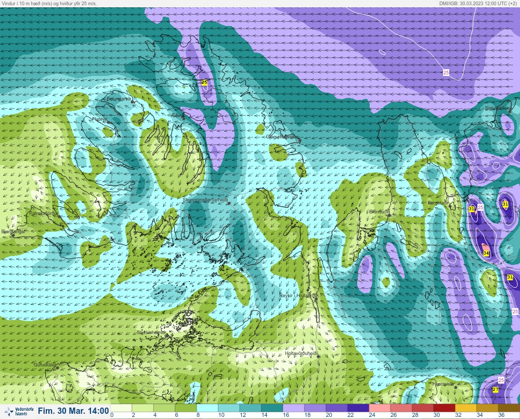Click the Veðurstofa Íslands logo
Image resolution: width=520 pixels, height=419 pixels.
[x=19, y=411]
